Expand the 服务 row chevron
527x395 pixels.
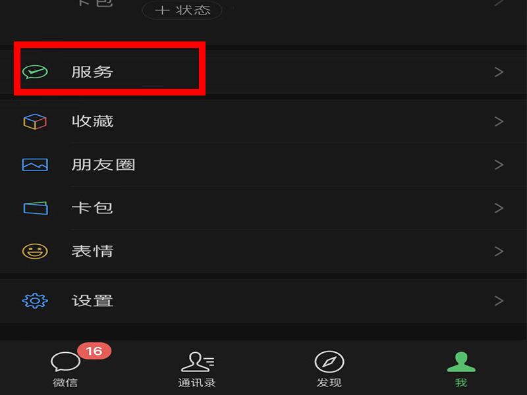click(499, 72)
